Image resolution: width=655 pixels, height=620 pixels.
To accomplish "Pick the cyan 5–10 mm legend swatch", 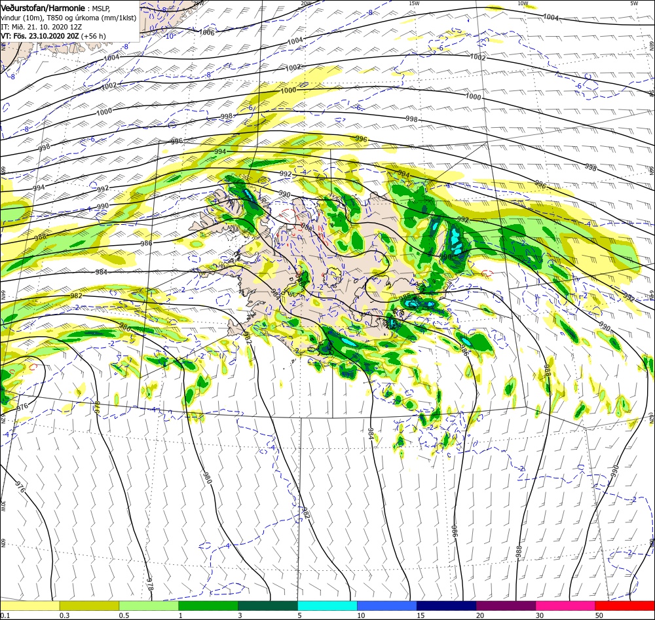I will tap(327, 606).
